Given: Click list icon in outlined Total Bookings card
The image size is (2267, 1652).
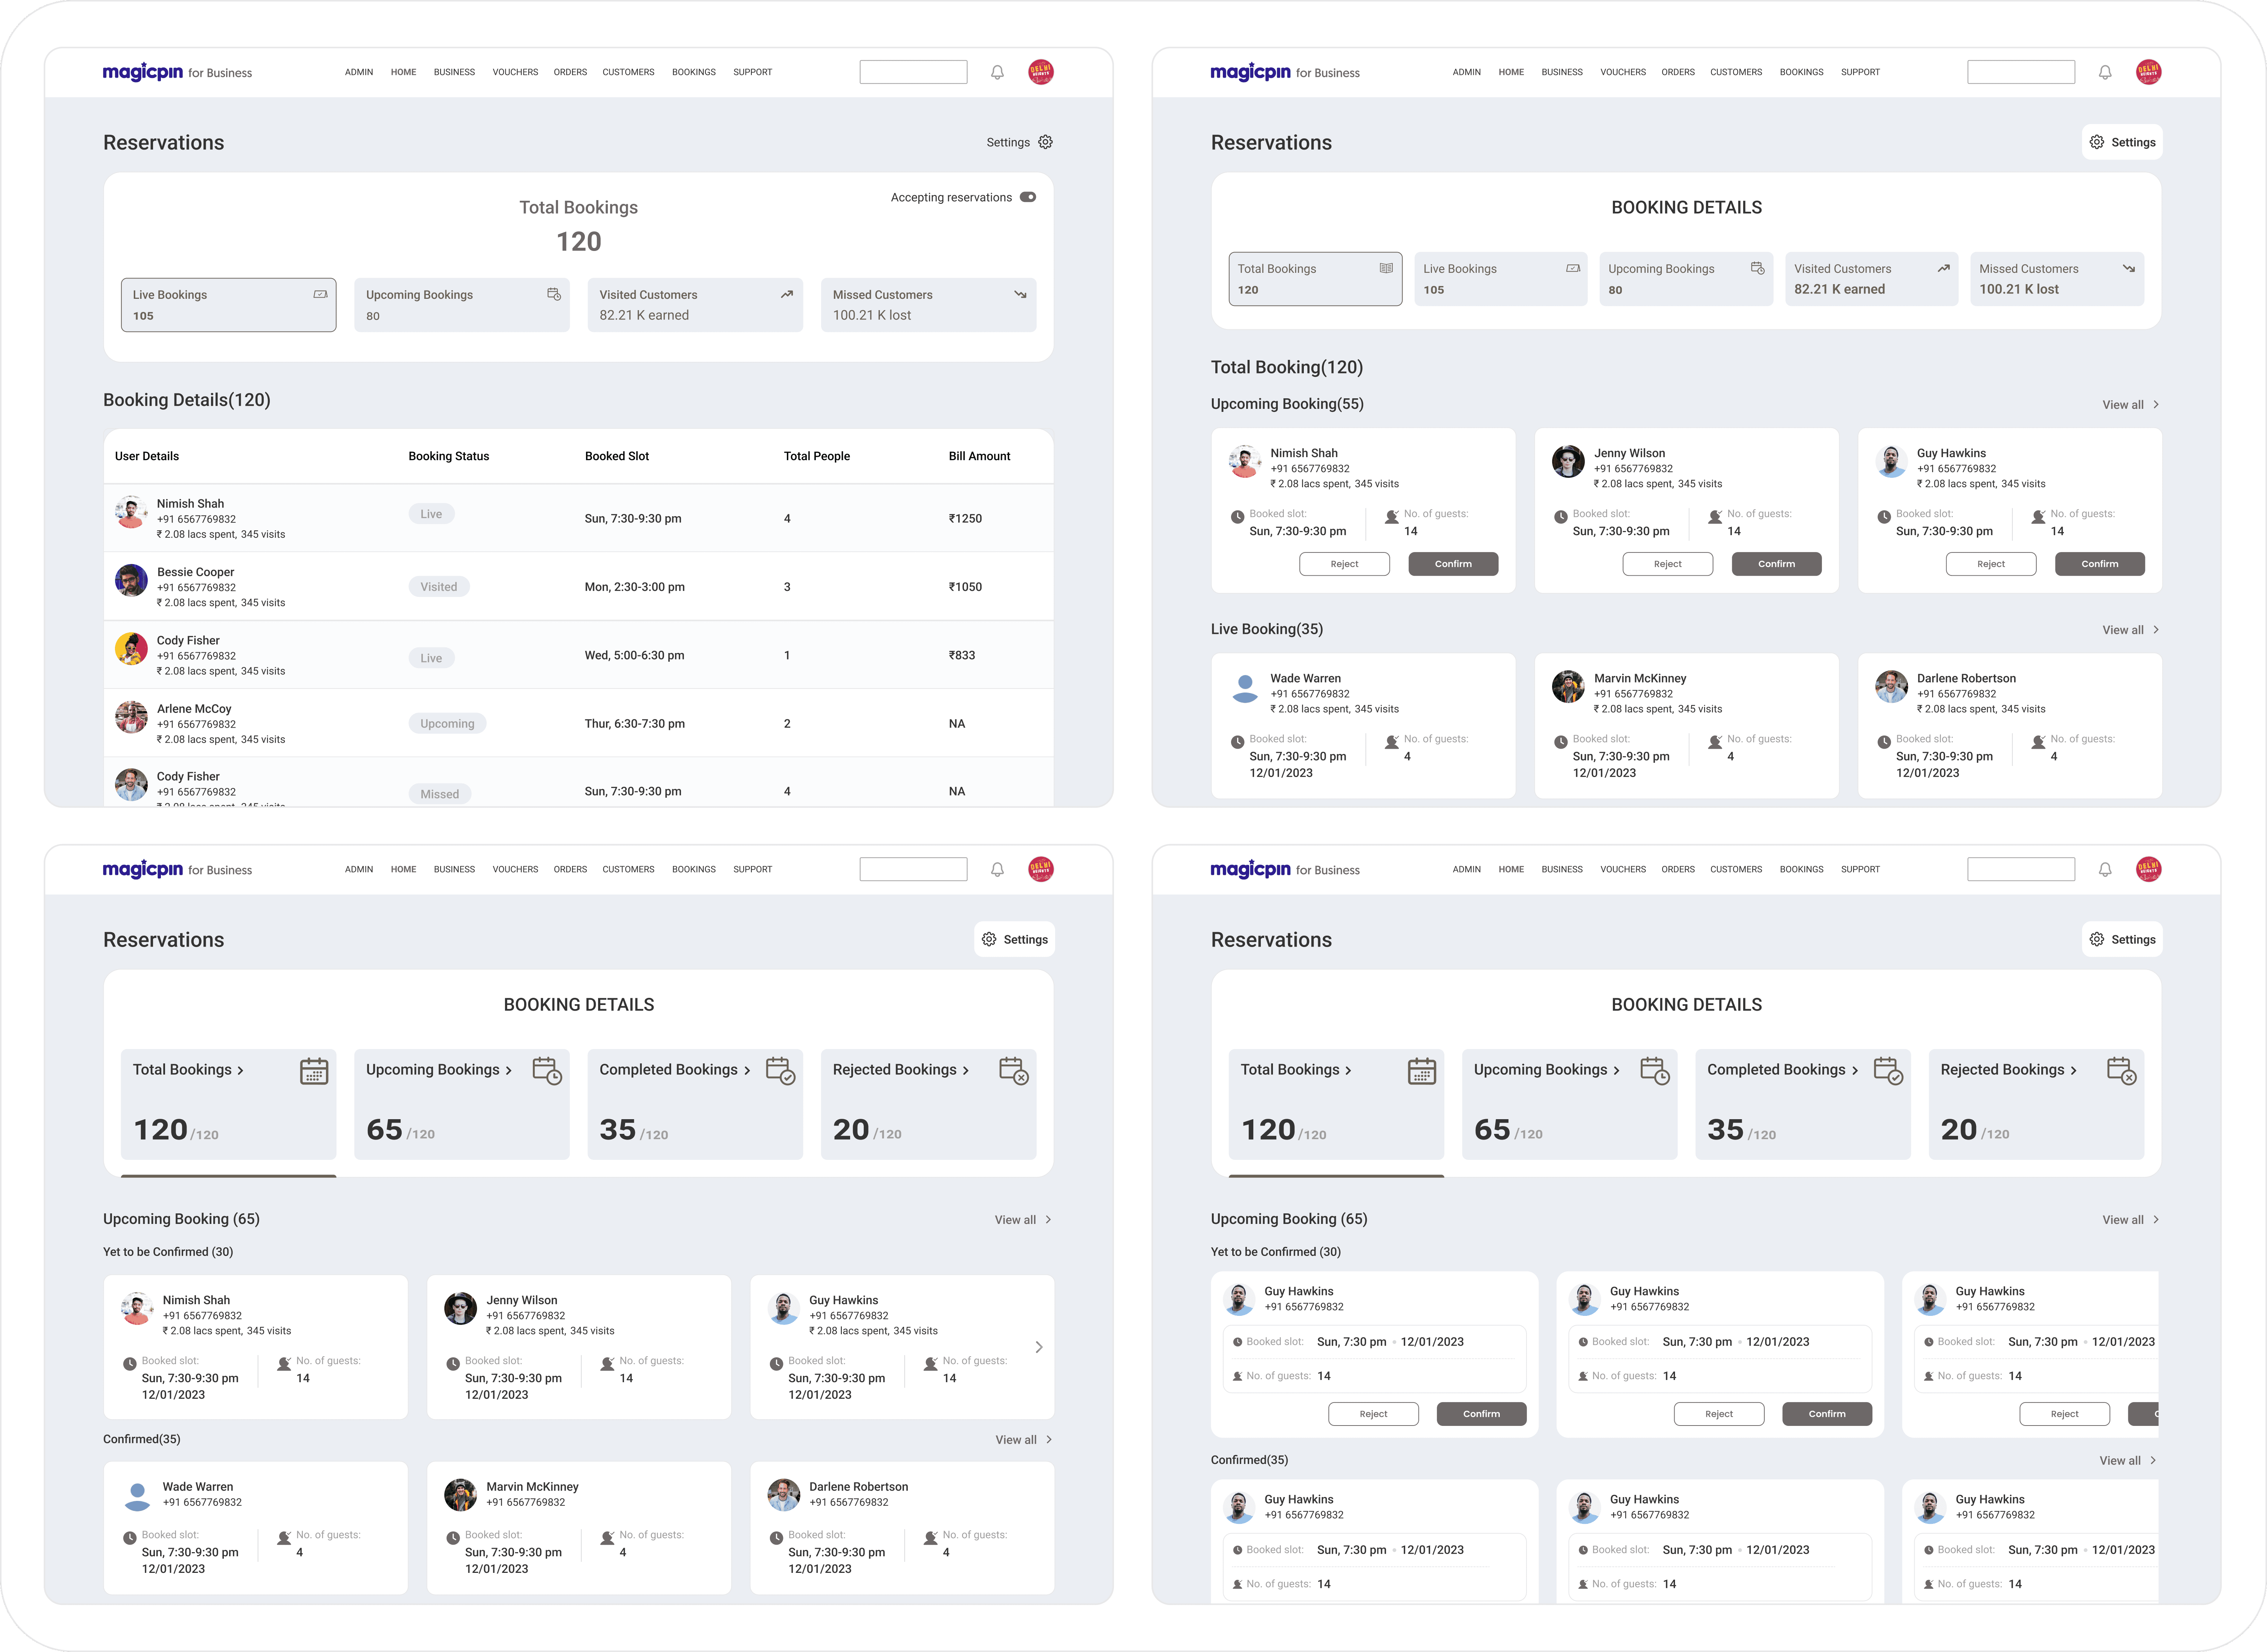Looking at the screenshot, I should pos(1386,268).
